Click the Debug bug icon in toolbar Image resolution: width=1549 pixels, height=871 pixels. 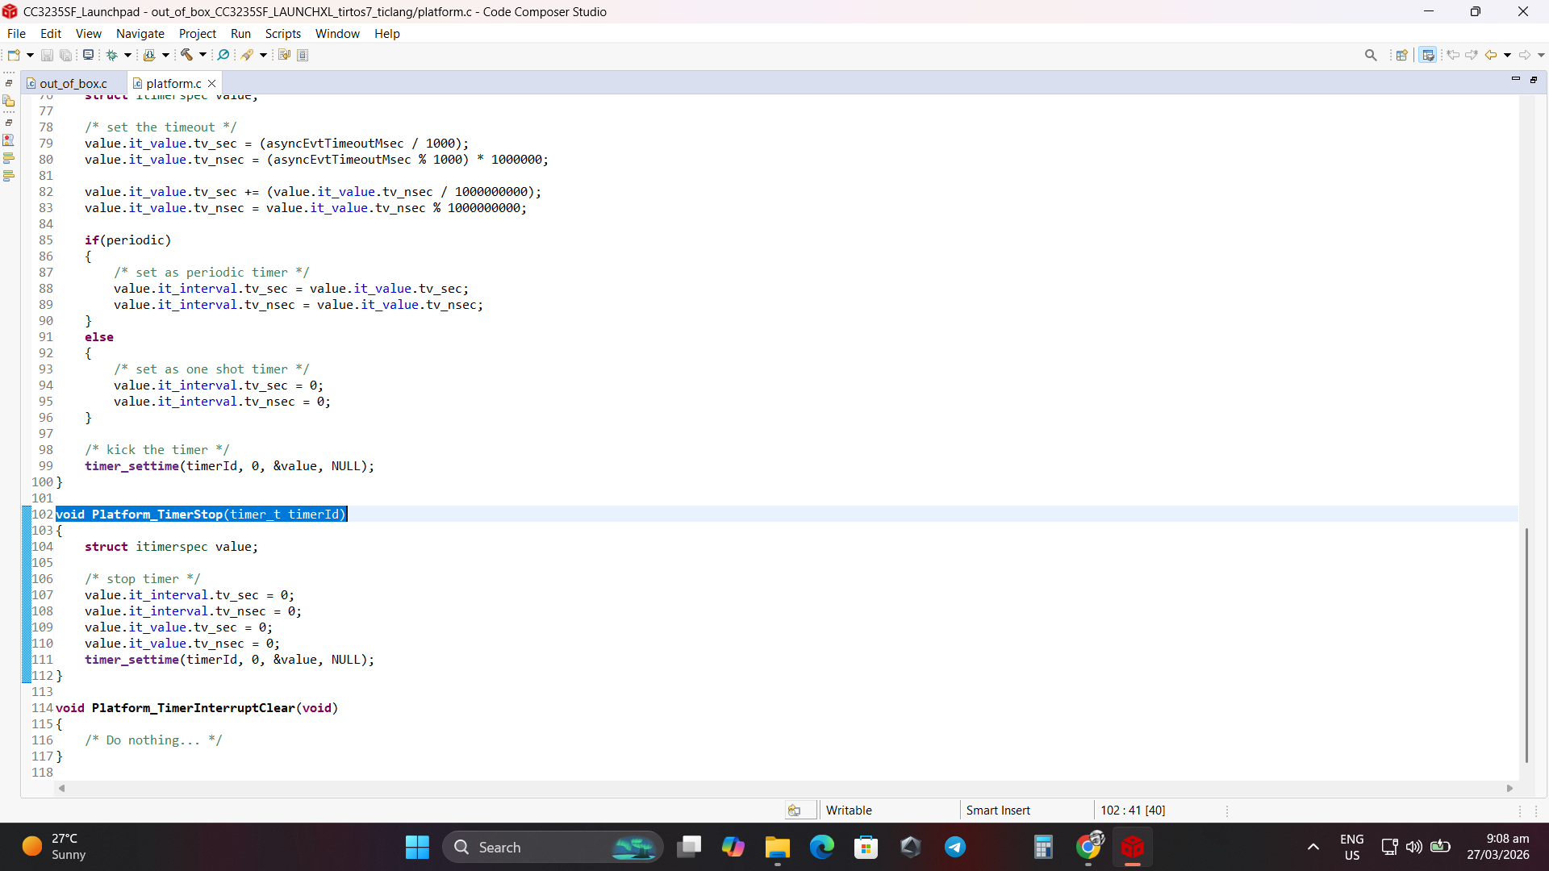[112, 55]
